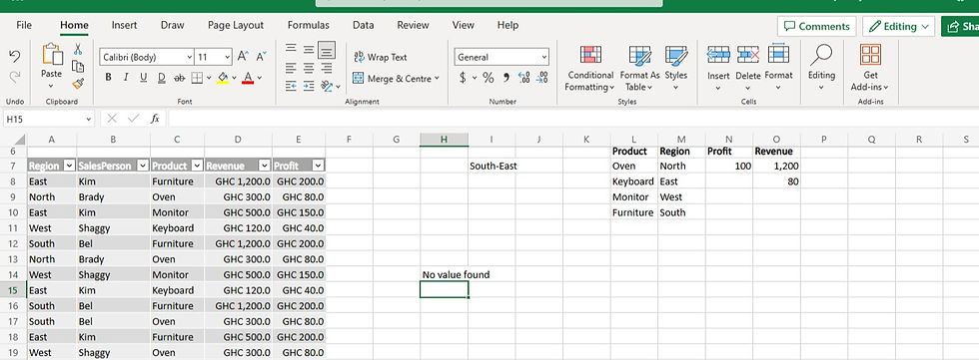Open the File tab

coord(24,26)
